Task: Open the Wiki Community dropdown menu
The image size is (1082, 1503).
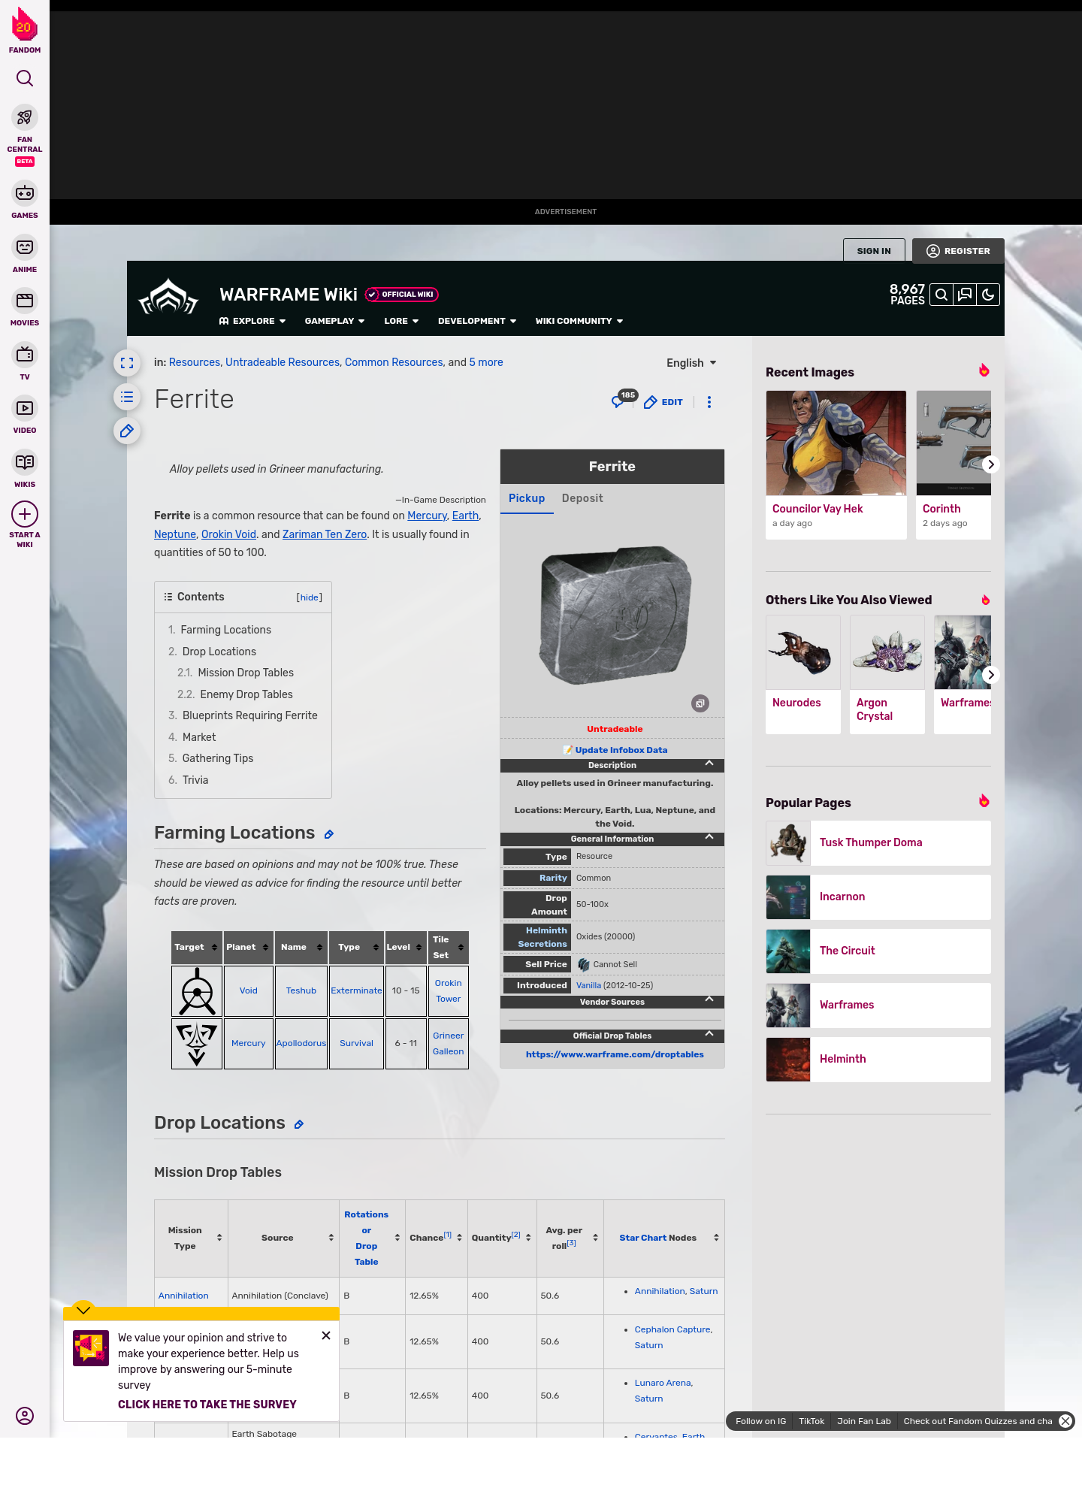Action: coord(579,321)
